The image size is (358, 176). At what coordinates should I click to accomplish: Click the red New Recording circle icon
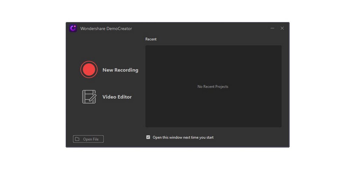click(x=89, y=69)
